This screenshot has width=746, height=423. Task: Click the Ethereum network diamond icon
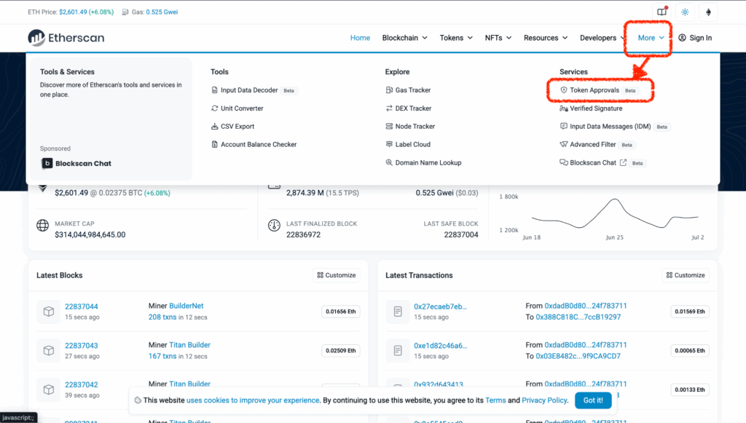click(x=708, y=12)
